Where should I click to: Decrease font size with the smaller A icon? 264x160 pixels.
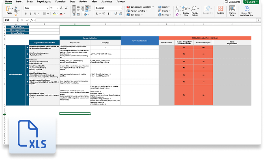pos(67,8)
